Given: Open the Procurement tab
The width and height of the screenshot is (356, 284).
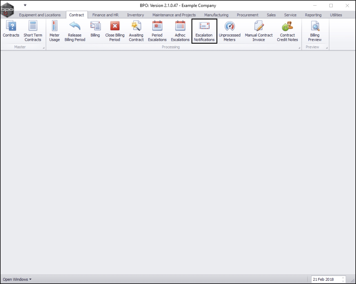Looking at the screenshot, I should click(248, 15).
